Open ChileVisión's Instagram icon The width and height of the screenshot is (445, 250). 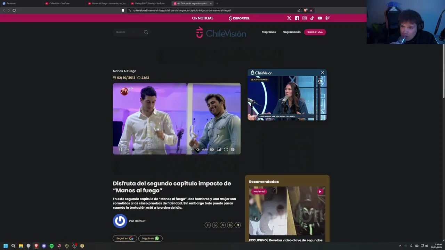tap(305, 18)
